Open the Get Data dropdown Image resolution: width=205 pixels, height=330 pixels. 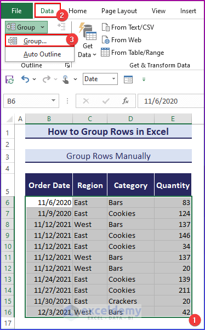87,50
